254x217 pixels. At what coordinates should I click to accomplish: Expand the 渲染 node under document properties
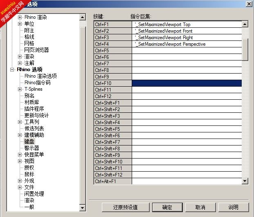(20, 57)
